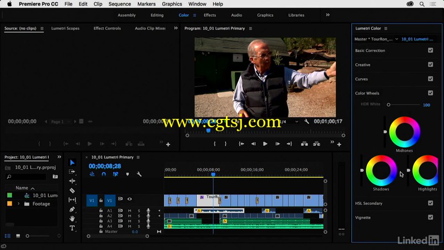This screenshot has width=444, height=250.
Task: Open Creative Cloud menu bar icon
Action: point(410,4)
